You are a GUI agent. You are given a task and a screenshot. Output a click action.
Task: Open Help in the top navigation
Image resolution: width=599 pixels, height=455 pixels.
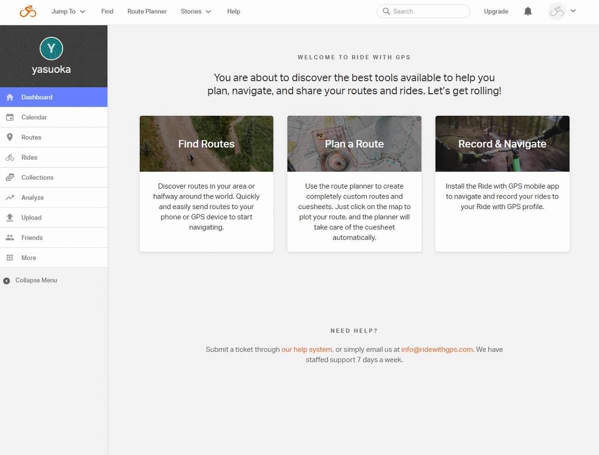[234, 11]
